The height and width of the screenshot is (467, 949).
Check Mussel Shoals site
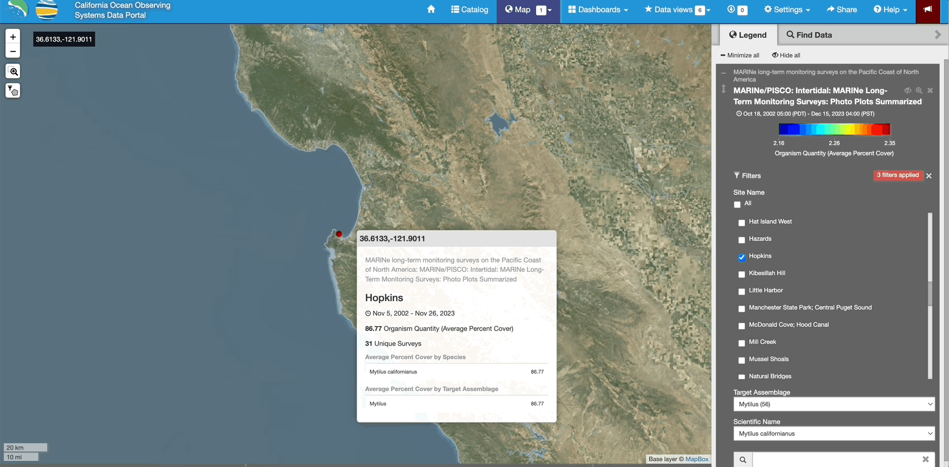point(741,360)
